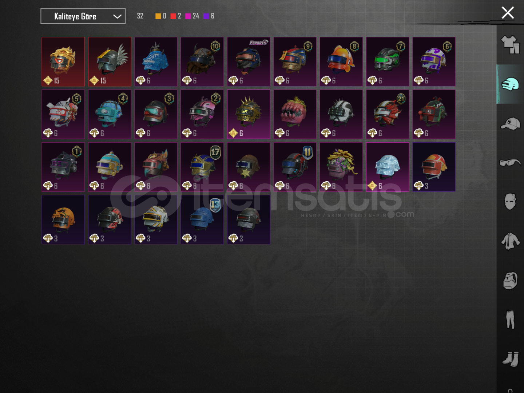Select the helmet category in the sidebar
Viewport: 524px width, 393px height.
tap(510, 84)
